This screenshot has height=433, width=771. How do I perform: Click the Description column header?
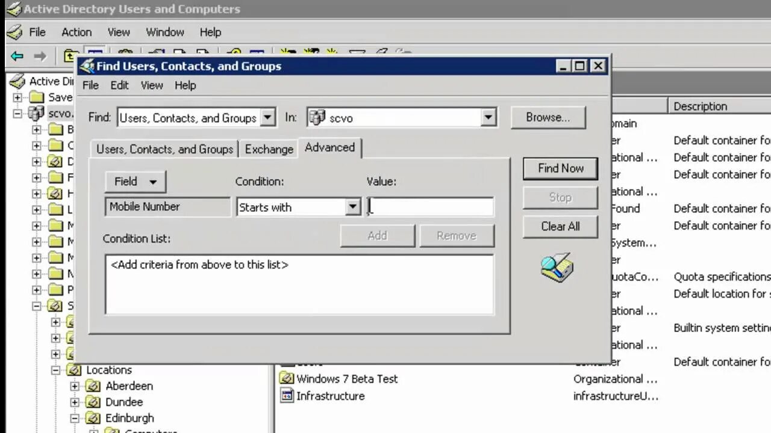(x=719, y=106)
